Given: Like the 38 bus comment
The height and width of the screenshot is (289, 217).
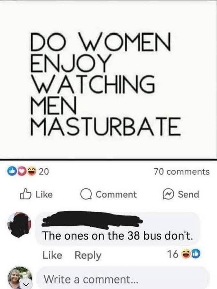Looking at the screenshot, I should click(x=52, y=255).
